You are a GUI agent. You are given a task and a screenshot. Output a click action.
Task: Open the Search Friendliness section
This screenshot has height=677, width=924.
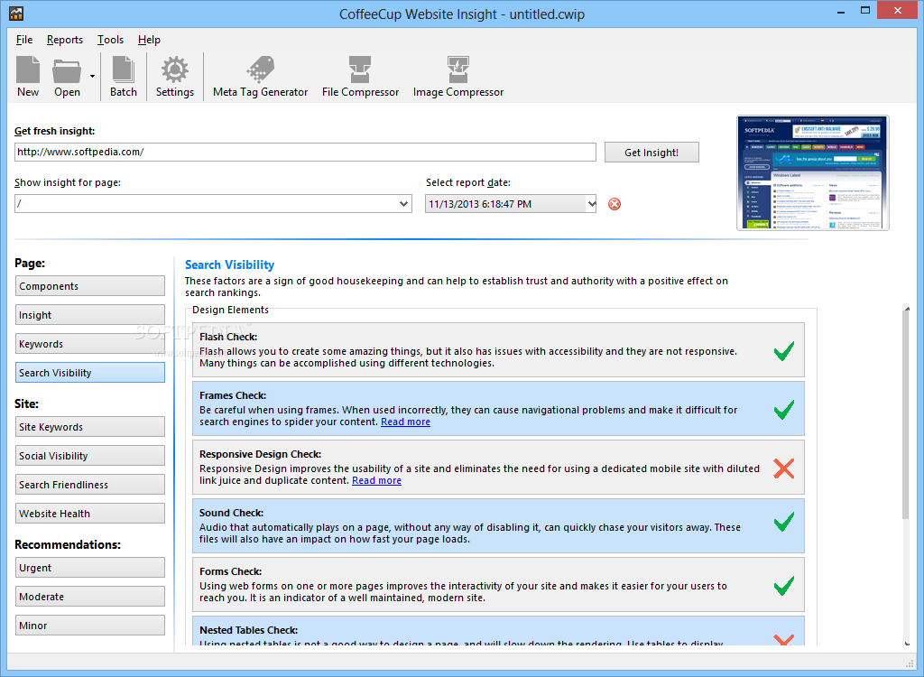click(x=90, y=485)
